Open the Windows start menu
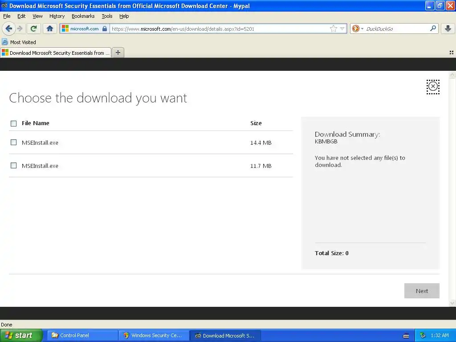456x342 pixels. [21, 335]
